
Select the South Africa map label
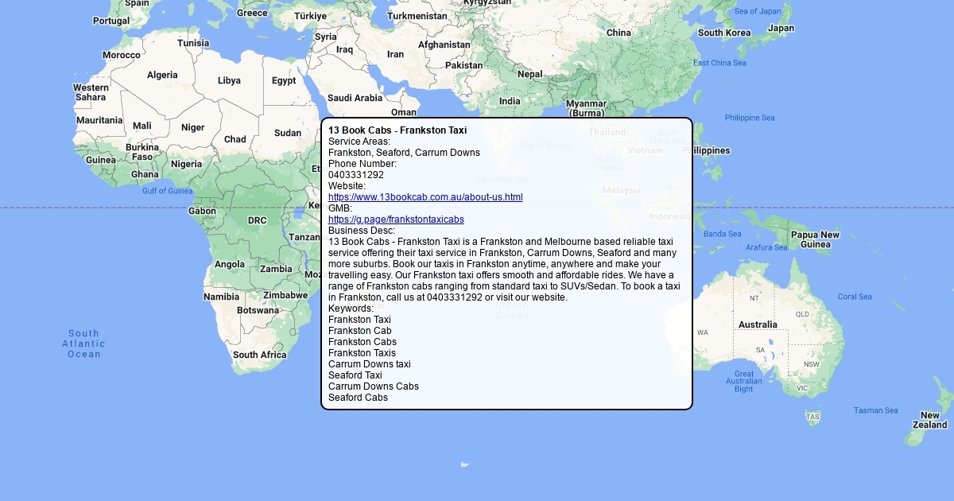(259, 355)
